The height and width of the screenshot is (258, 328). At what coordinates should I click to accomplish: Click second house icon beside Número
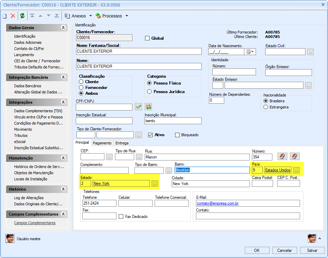295,156
